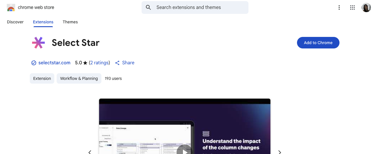Select the Workflow & Planning chip

[x=79, y=78]
